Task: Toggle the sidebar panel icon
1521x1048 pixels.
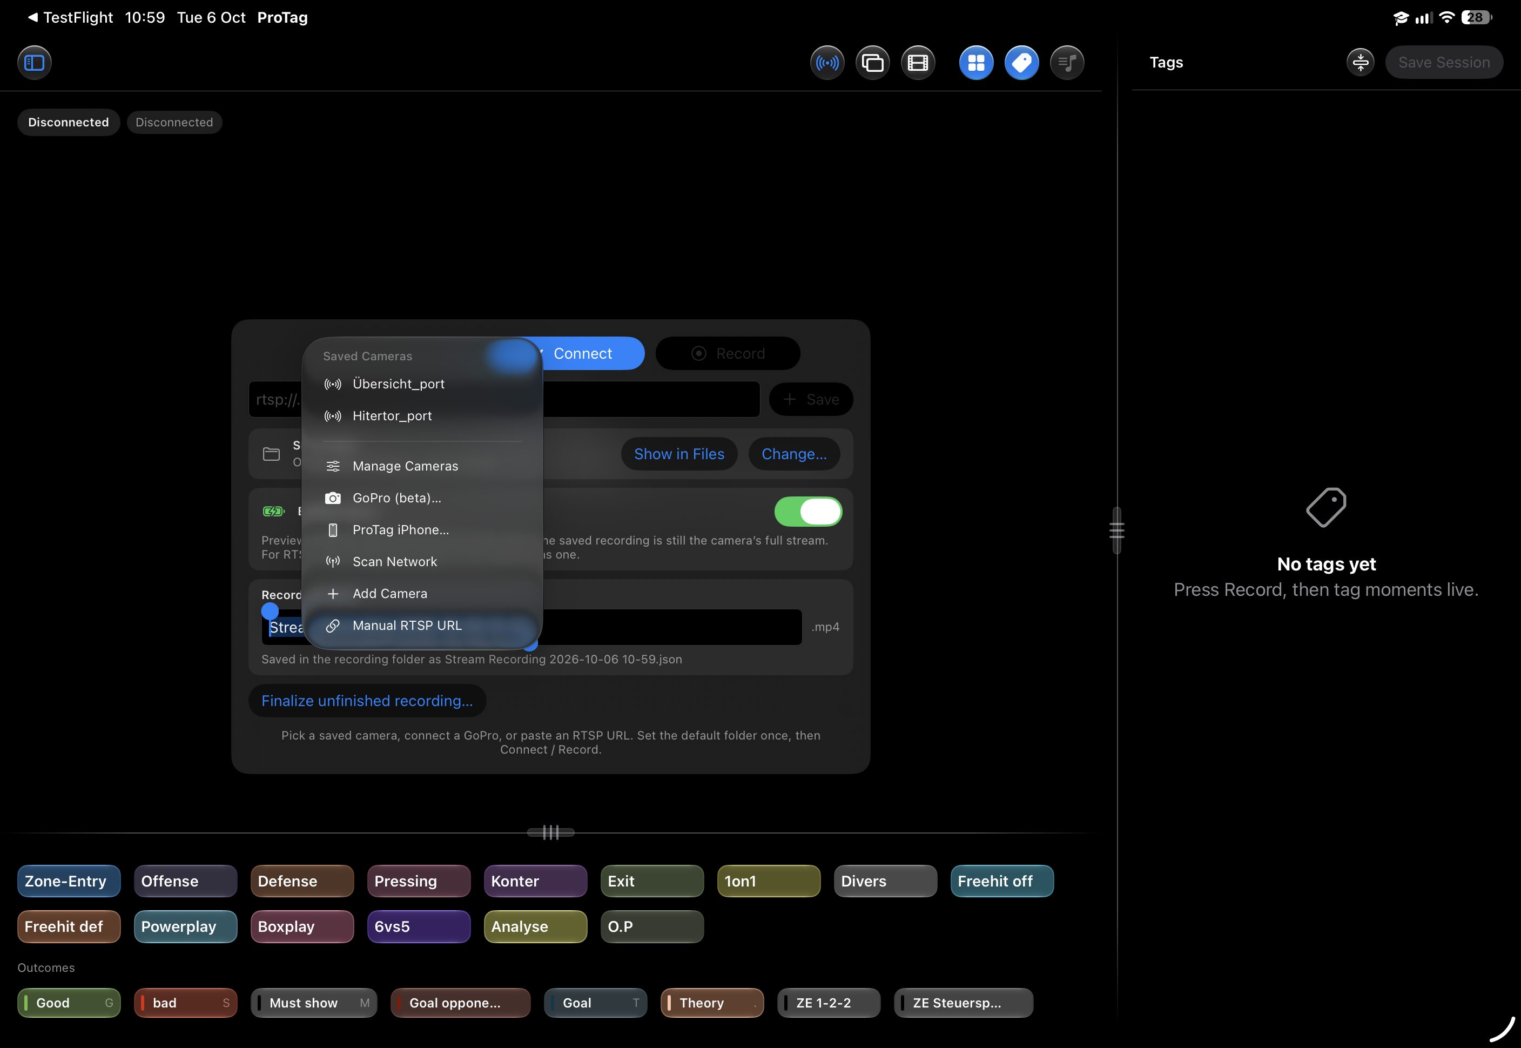Action: click(34, 62)
